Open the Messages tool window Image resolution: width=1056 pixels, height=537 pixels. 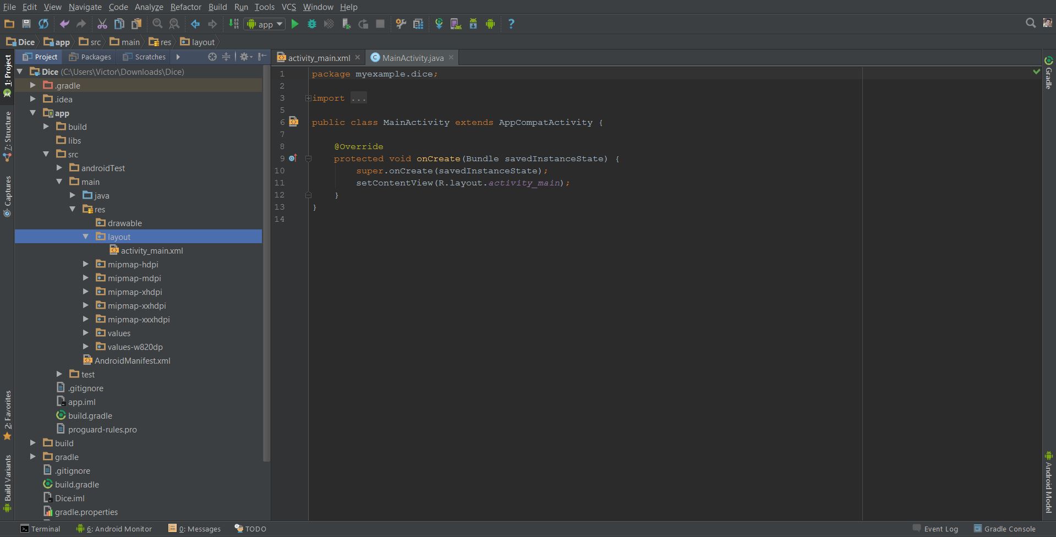[x=194, y=529]
